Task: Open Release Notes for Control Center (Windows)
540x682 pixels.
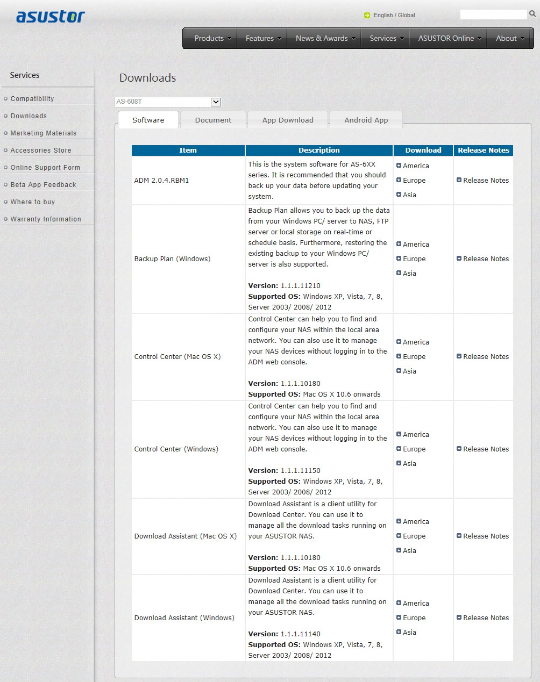Action: pos(486,449)
